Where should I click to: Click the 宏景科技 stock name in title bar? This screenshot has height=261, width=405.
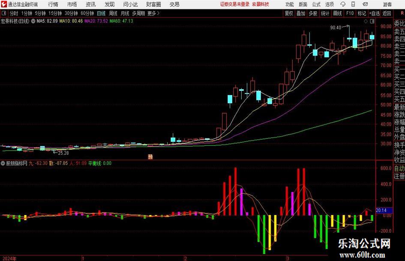261,4
